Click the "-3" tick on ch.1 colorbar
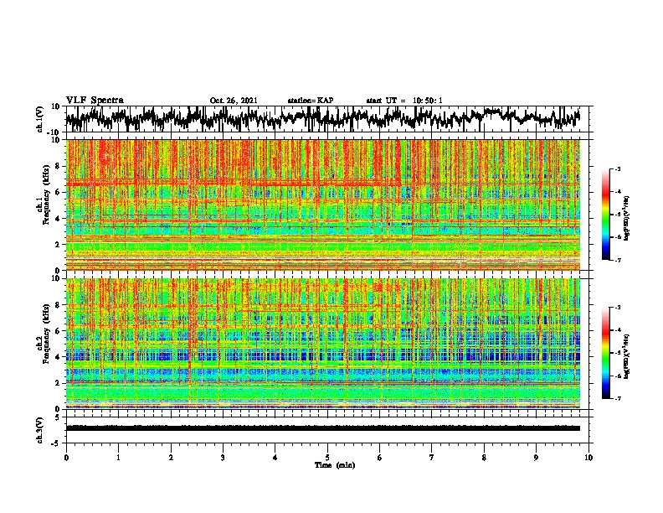This screenshot has width=663, height=513. point(618,168)
